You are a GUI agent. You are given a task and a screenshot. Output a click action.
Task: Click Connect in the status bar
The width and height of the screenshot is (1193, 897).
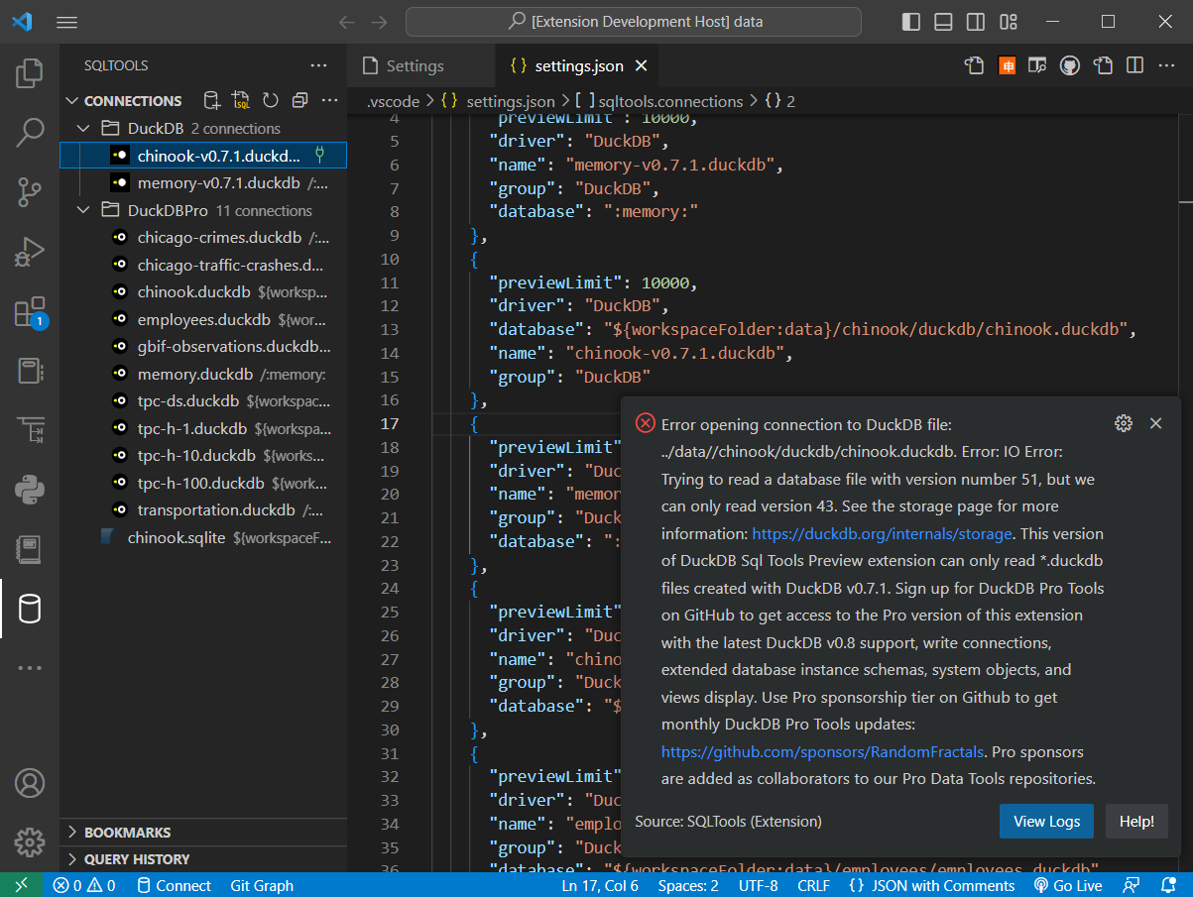[174, 885]
